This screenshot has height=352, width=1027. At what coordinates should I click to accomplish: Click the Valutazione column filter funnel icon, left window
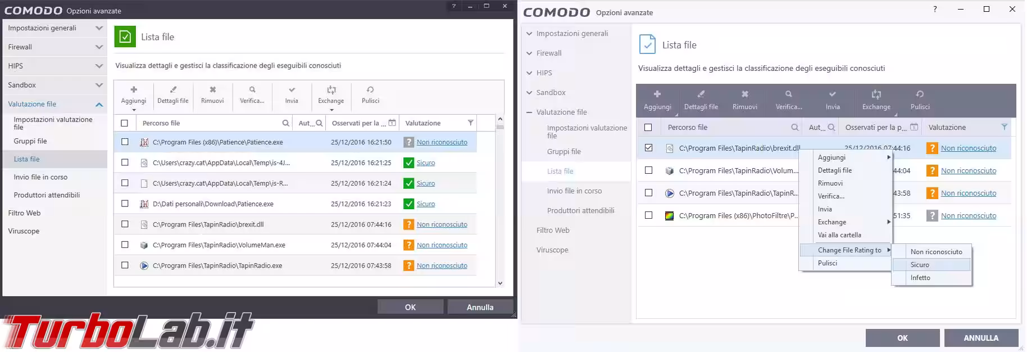coord(470,123)
